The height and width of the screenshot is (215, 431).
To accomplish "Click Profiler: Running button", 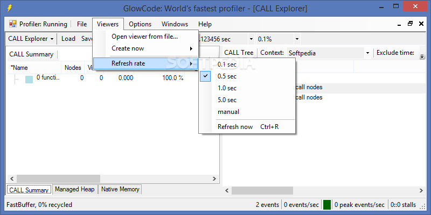I will pyautogui.click(x=38, y=24).
